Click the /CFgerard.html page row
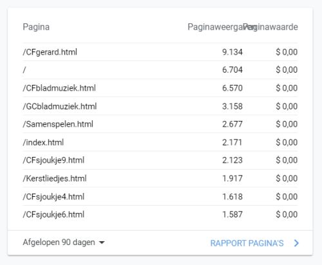 (160, 52)
